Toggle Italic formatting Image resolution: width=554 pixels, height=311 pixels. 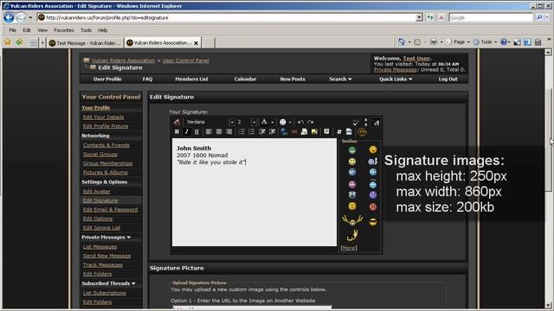pyautogui.click(x=187, y=132)
